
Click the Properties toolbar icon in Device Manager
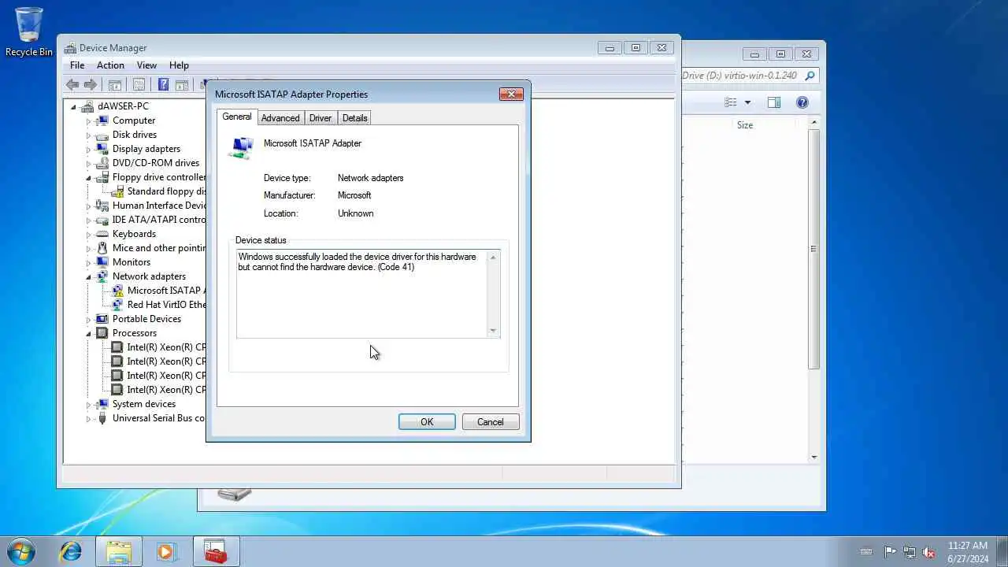click(139, 85)
